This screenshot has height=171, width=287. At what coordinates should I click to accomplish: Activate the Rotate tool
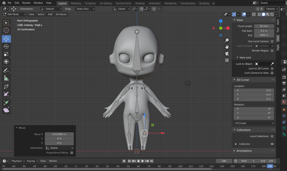click(6, 46)
